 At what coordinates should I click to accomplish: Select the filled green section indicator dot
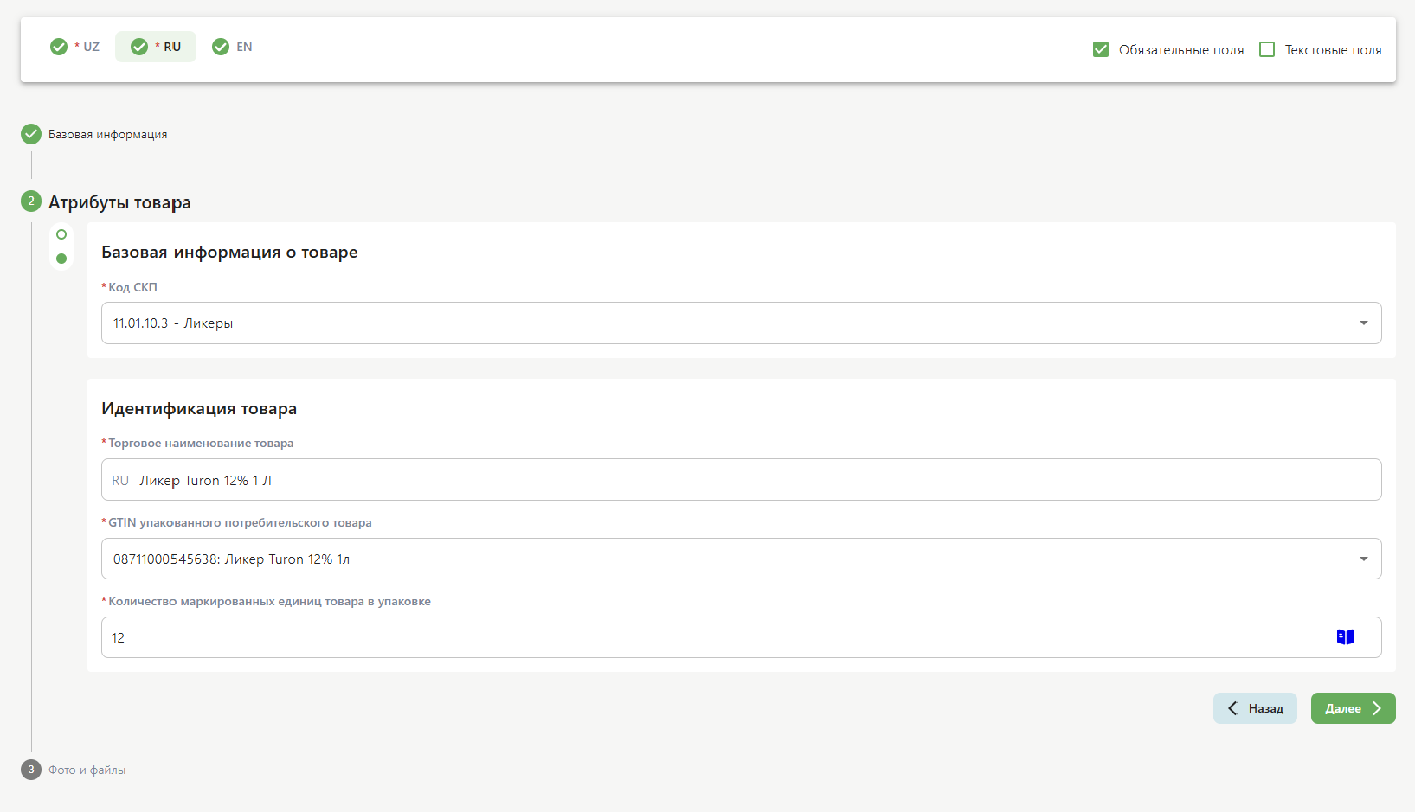pyautogui.click(x=61, y=259)
